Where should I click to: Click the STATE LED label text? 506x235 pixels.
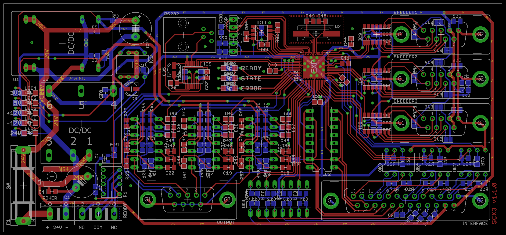tap(251, 78)
